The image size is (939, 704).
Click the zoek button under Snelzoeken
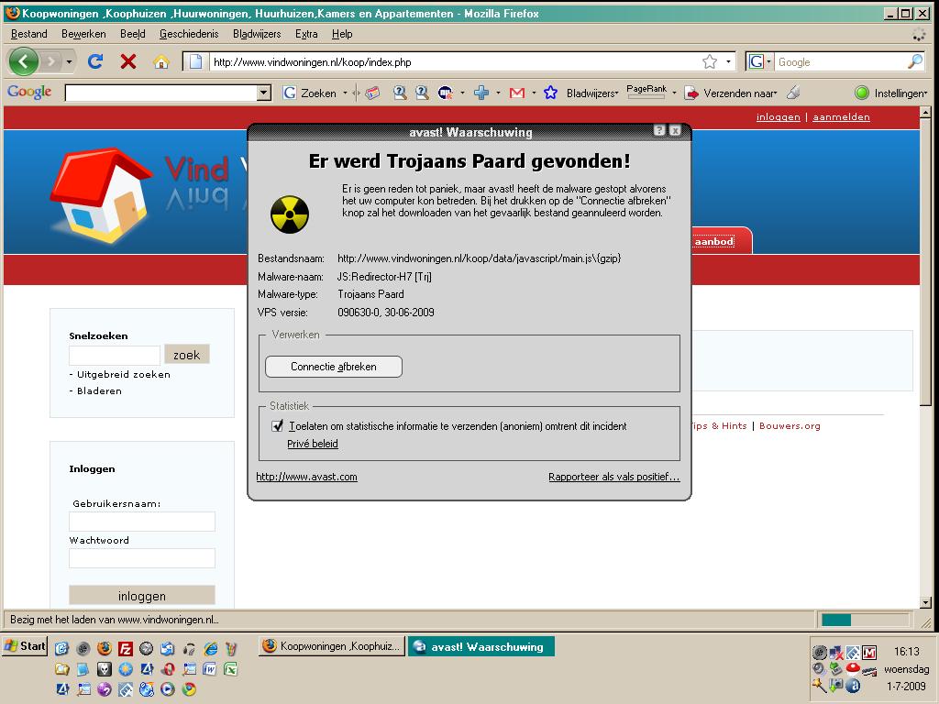[x=187, y=355]
